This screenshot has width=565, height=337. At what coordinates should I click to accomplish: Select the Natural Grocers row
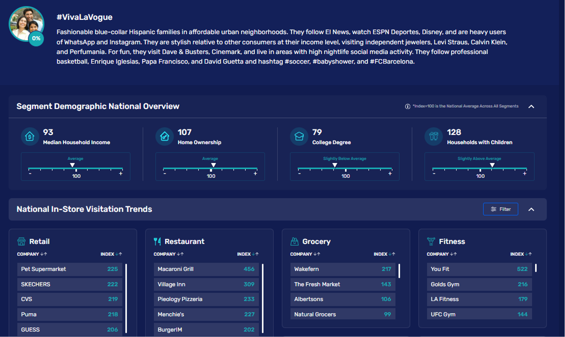point(343,314)
